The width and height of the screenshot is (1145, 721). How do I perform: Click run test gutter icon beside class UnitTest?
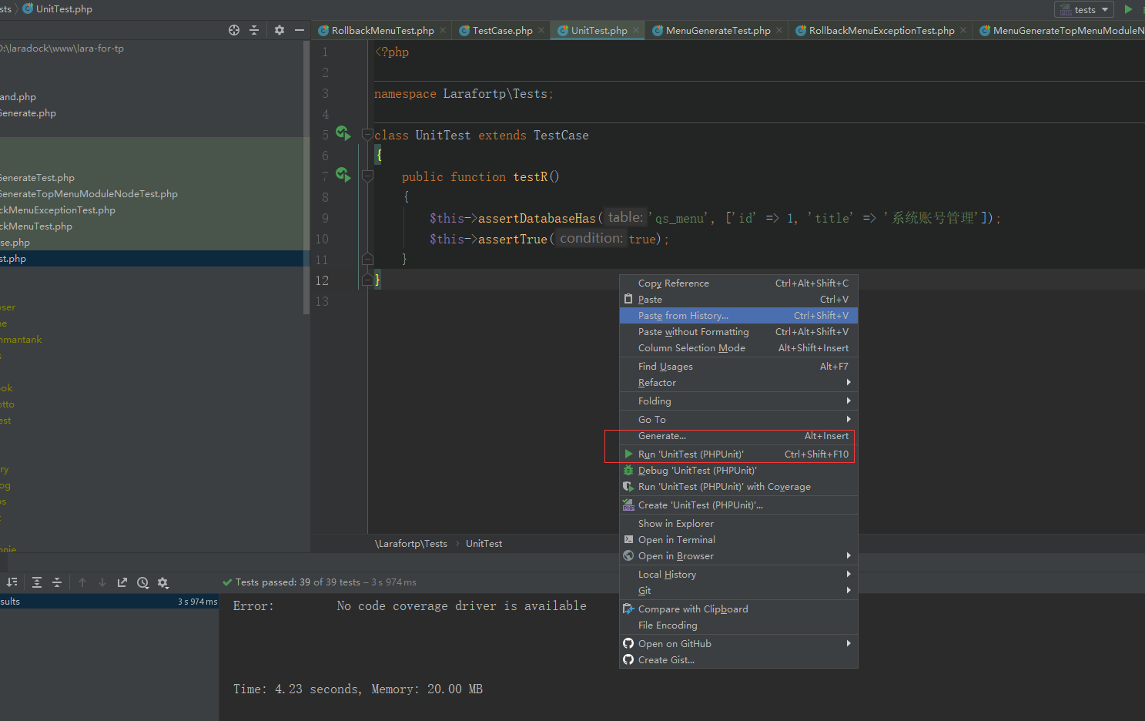[343, 133]
